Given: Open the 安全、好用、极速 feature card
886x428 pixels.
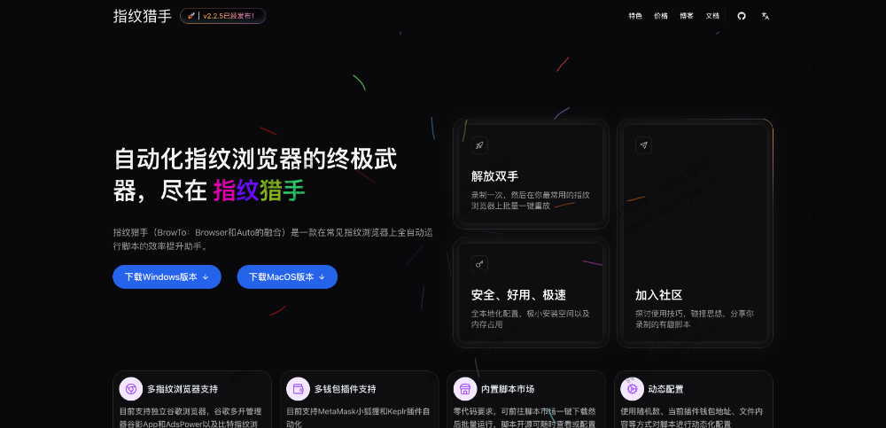Looking at the screenshot, I should 531,292.
